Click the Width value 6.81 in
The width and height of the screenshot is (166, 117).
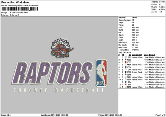(x=162, y=9)
